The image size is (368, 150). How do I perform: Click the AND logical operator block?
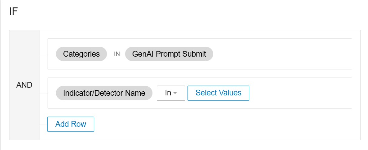(24, 85)
